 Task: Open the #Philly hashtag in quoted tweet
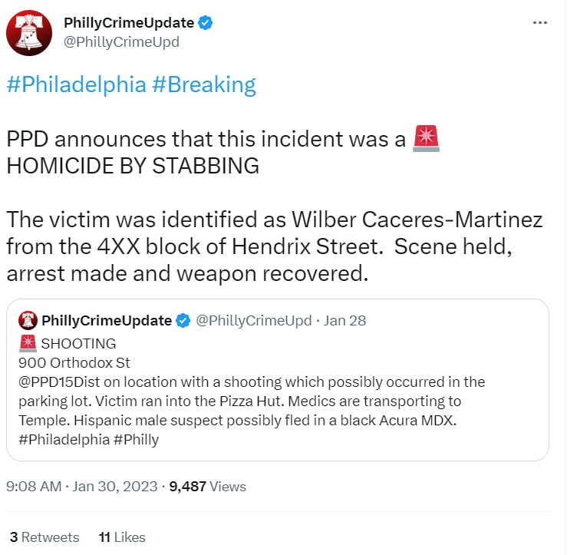tap(136, 439)
